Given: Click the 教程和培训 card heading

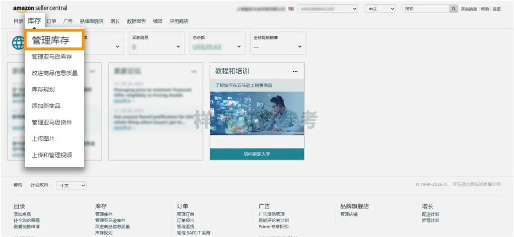Looking at the screenshot, I should (232, 71).
